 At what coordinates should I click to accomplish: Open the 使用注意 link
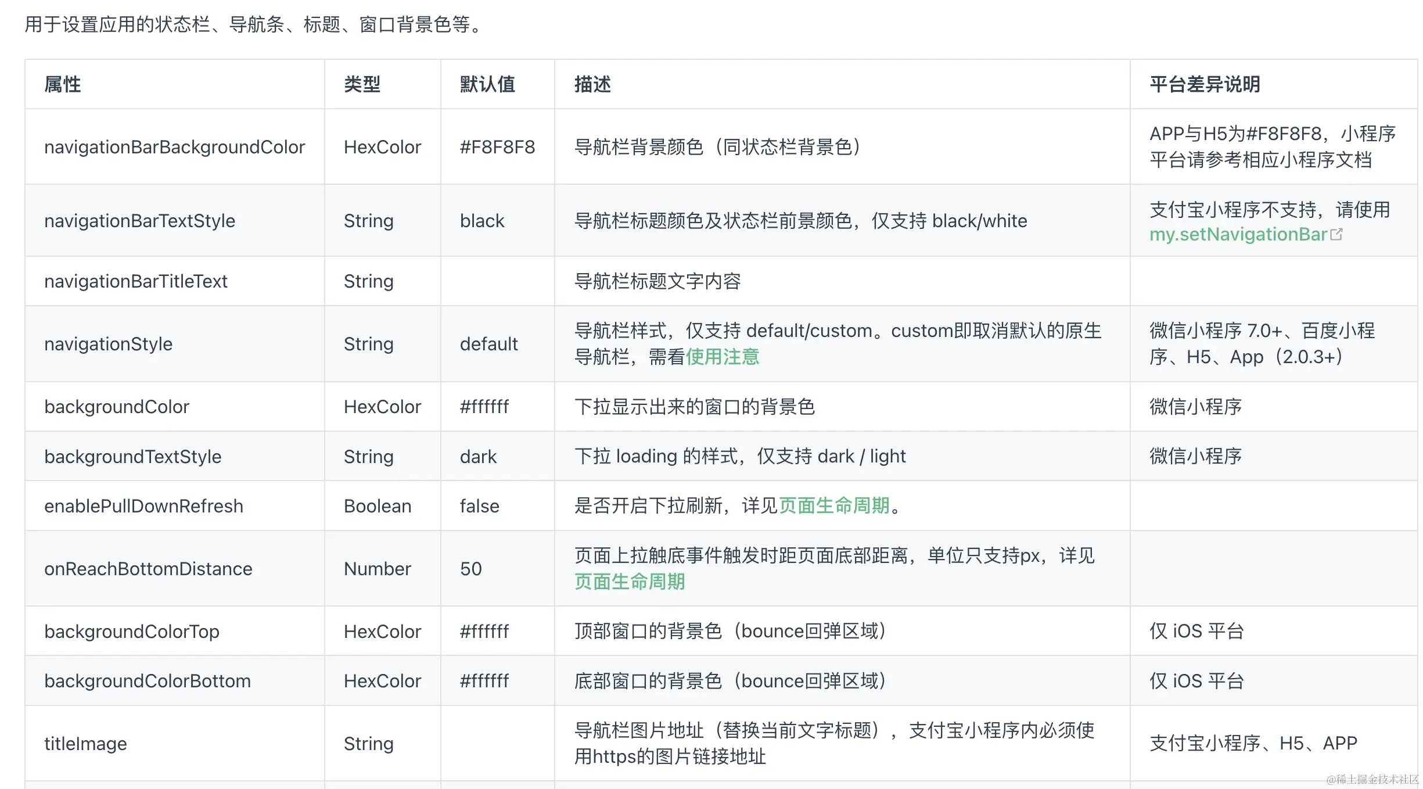pyautogui.click(x=723, y=357)
